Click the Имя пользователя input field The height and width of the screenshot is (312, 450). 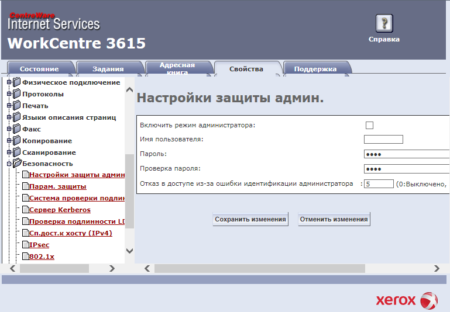[x=383, y=139]
